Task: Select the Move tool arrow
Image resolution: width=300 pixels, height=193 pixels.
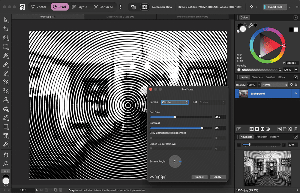Action: (6, 20)
